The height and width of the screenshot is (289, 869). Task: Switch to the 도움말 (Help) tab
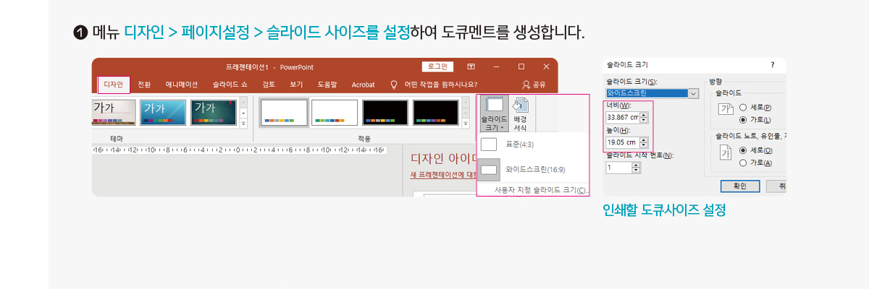click(328, 85)
